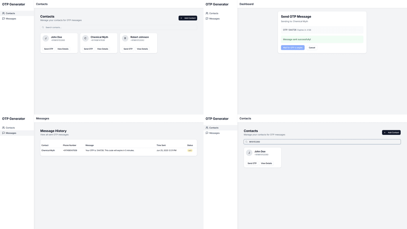Select Contacts in the Message History screen sidebar
Screen dimensions: 407x229
point(10,128)
